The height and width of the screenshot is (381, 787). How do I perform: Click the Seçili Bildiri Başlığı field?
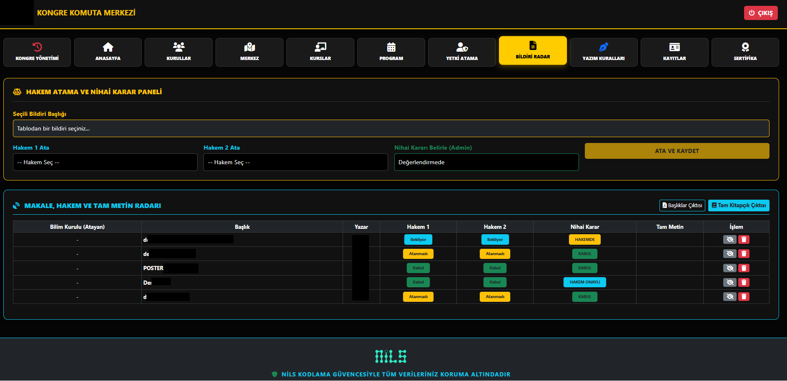click(x=391, y=128)
